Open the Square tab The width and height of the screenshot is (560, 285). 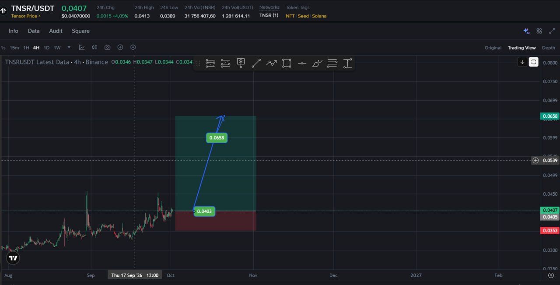coord(80,31)
